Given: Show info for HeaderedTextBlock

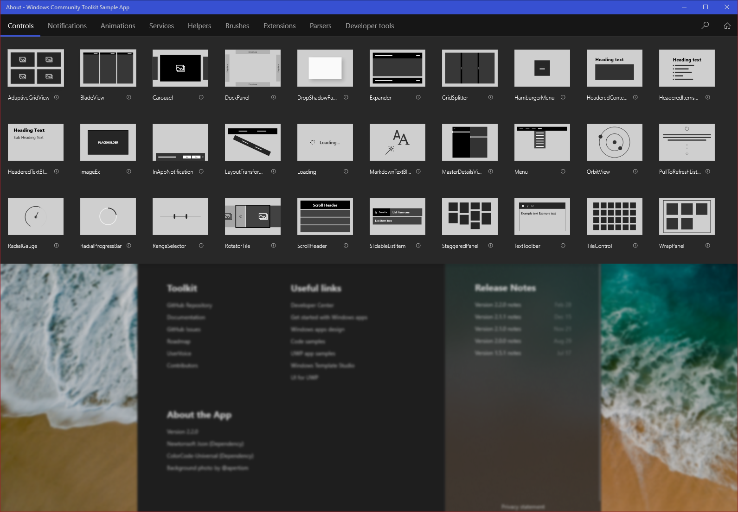Looking at the screenshot, I should (57, 171).
